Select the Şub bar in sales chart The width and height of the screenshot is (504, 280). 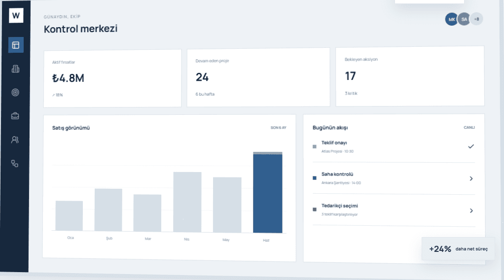pyautogui.click(x=108, y=210)
